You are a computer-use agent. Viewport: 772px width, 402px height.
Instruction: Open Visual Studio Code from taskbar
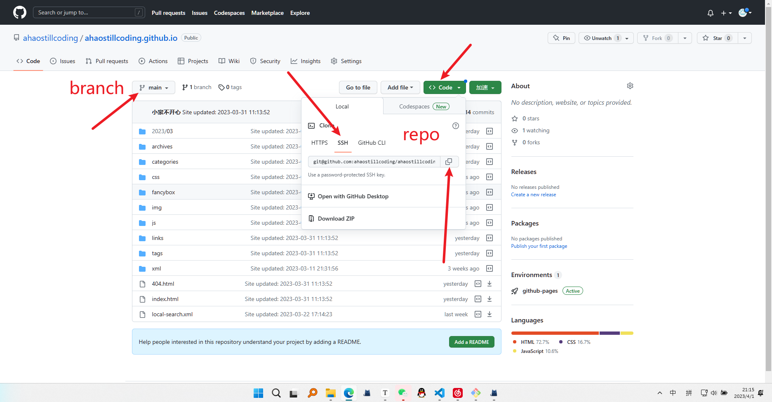point(440,393)
